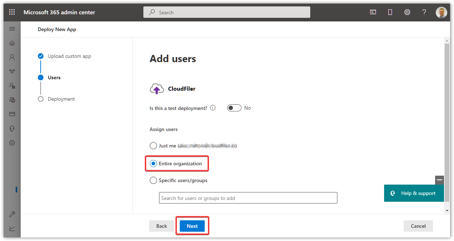The height and width of the screenshot is (241, 454).
Task: Toggle the test deployment switch
Action: [234, 108]
